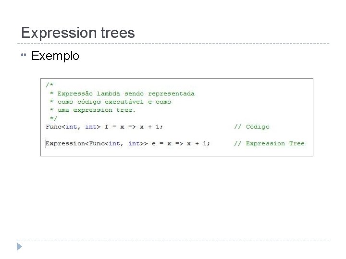Click the opening "/*" comment marker
This screenshot has height=259, width=346.
point(49,85)
